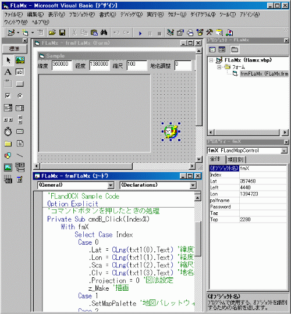Open Add Form dropdown arrow in toolbar

[33, 33]
